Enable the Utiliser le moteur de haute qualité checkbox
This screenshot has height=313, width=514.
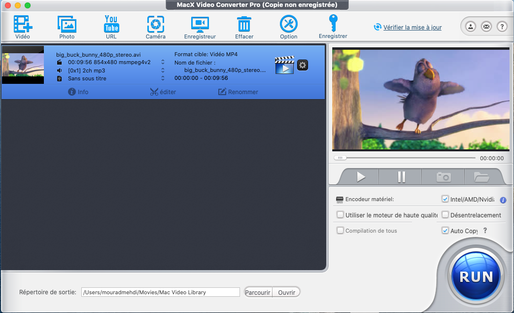coord(340,215)
